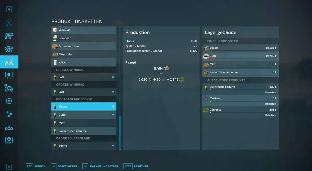The height and width of the screenshot is (171, 312).
Task: Click the Deaktivieren button
Action: point(64,166)
